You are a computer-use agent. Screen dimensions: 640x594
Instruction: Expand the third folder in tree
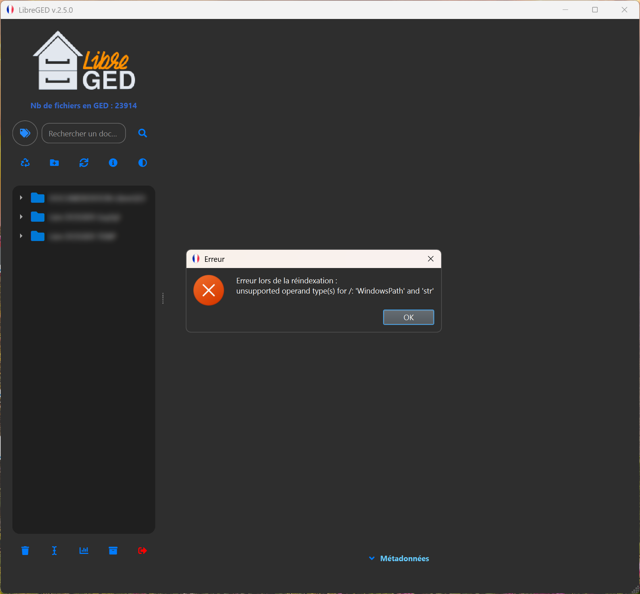point(21,236)
